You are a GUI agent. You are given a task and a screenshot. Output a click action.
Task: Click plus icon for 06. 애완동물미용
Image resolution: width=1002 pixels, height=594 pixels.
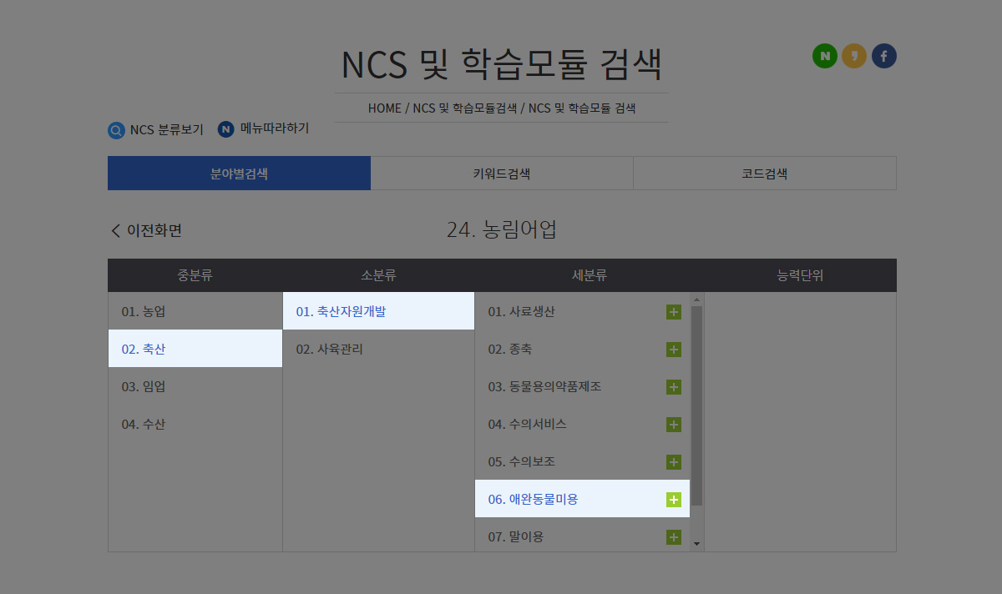tap(674, 500)
